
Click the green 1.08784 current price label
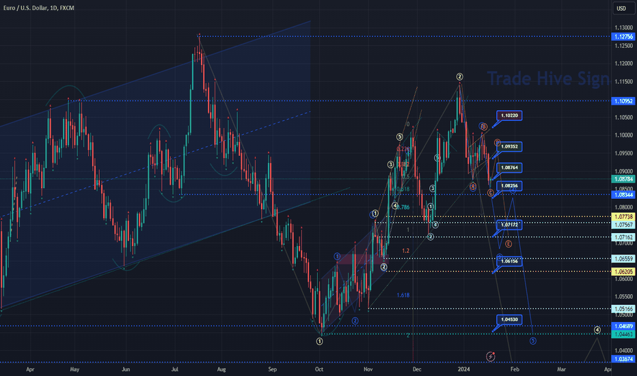click(623, 179)
